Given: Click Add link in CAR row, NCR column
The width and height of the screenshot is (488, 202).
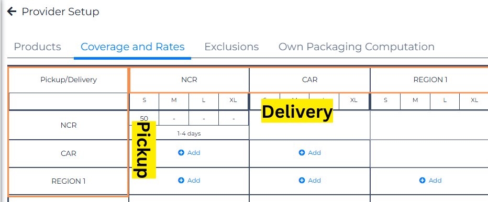Looking at the screenshot, I should pyautogui.click(x=194, y=153).
